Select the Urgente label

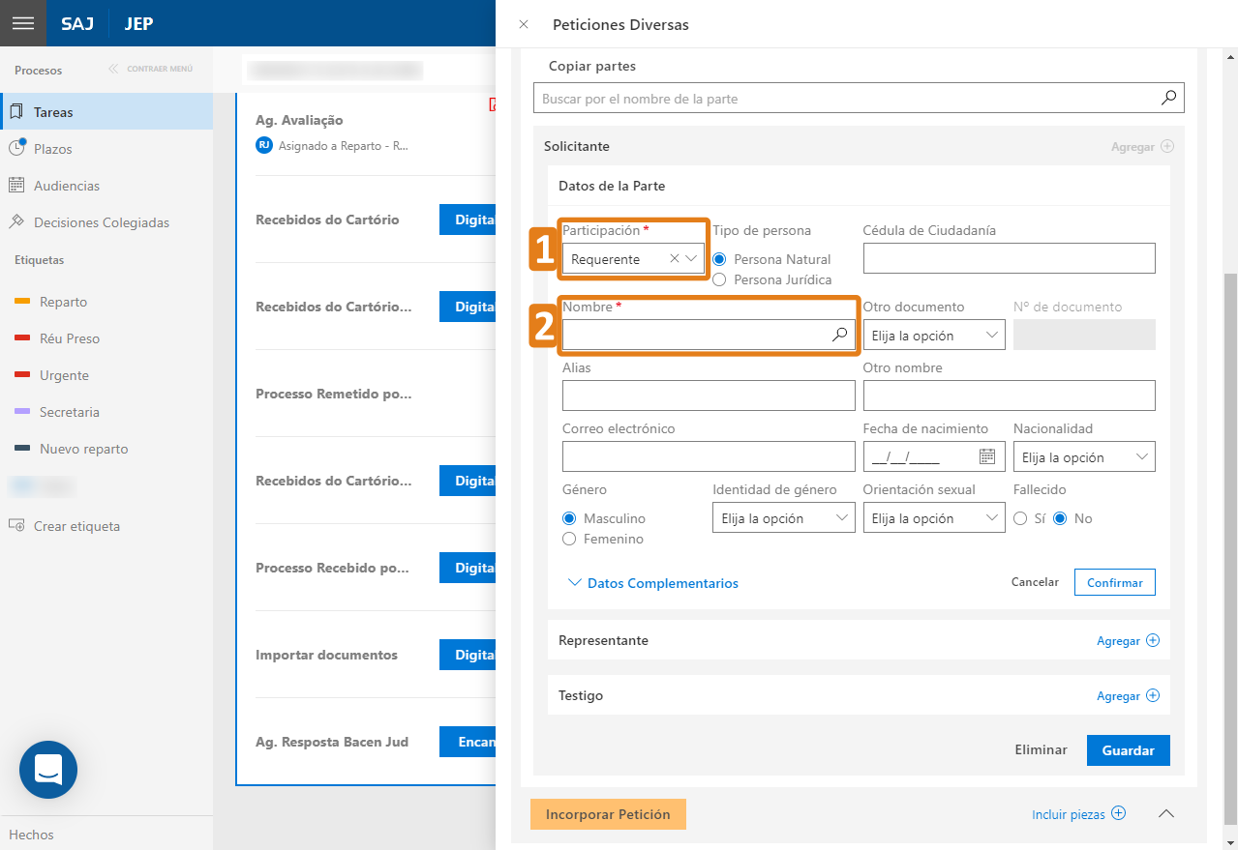tap(64, 375)
